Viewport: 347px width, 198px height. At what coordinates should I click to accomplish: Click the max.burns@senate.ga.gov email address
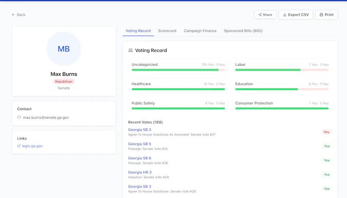tap(46, 117)
